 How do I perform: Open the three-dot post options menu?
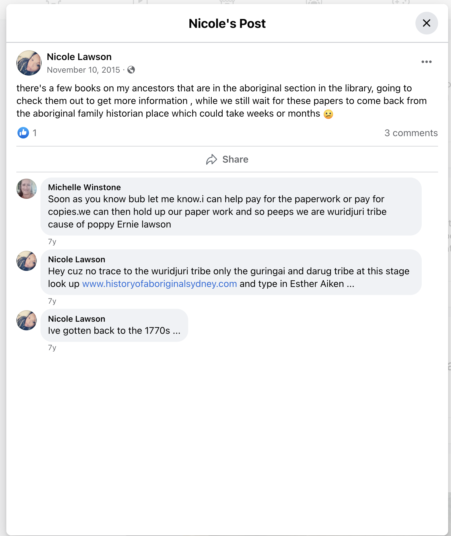coord(426,62)
